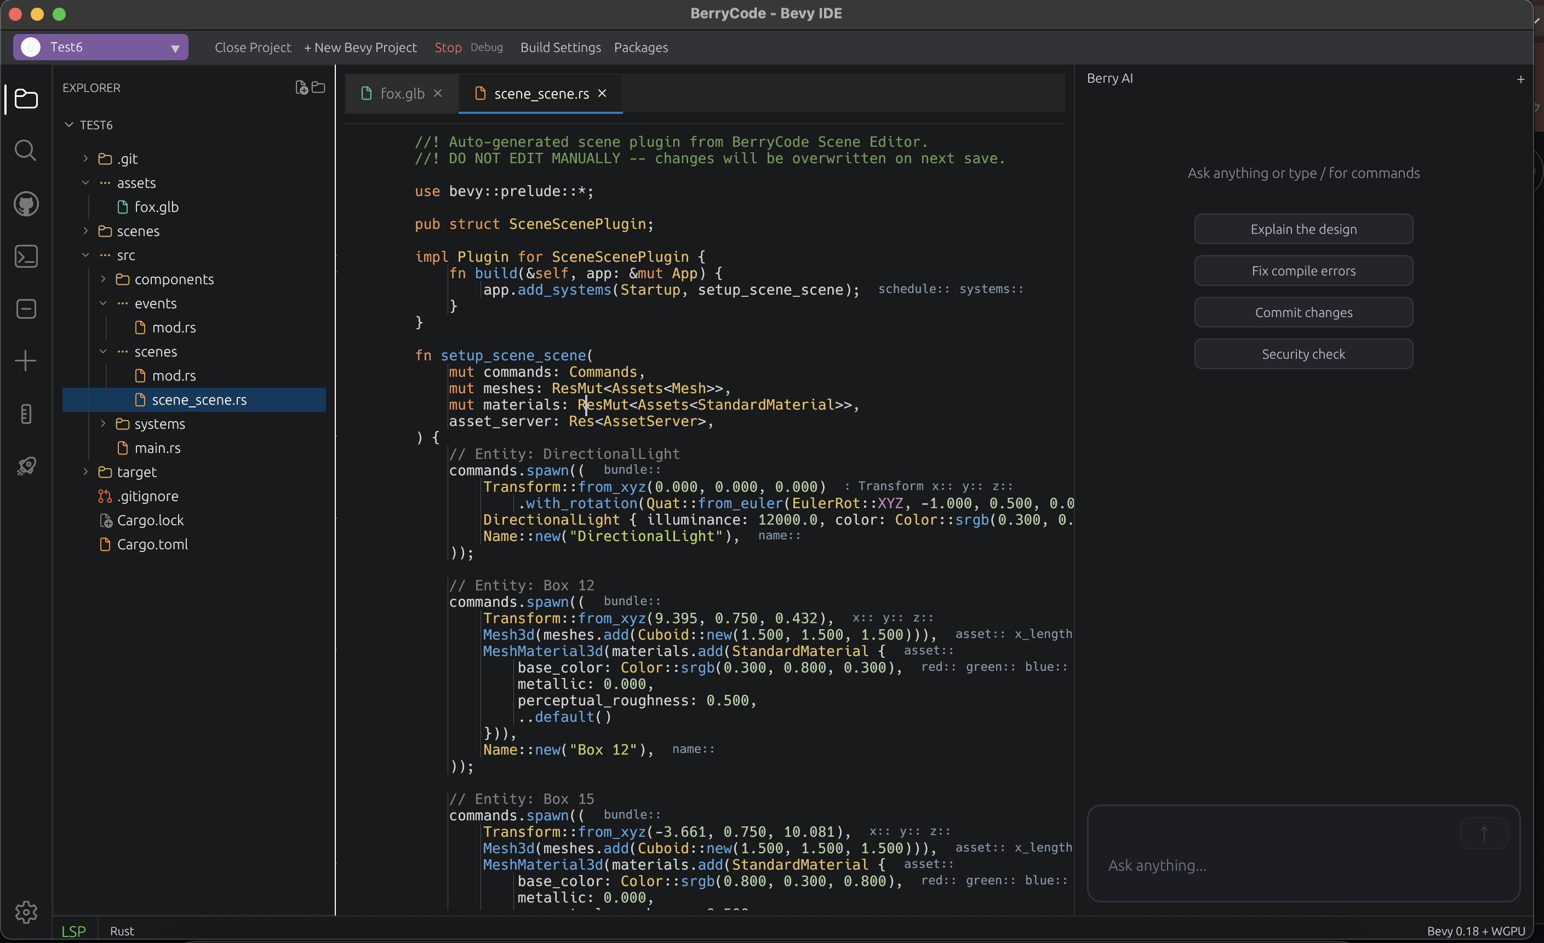Click the send arrow in the AI chat box
The width and height of the screenshot is (1544, 943).
[1483, 833]
